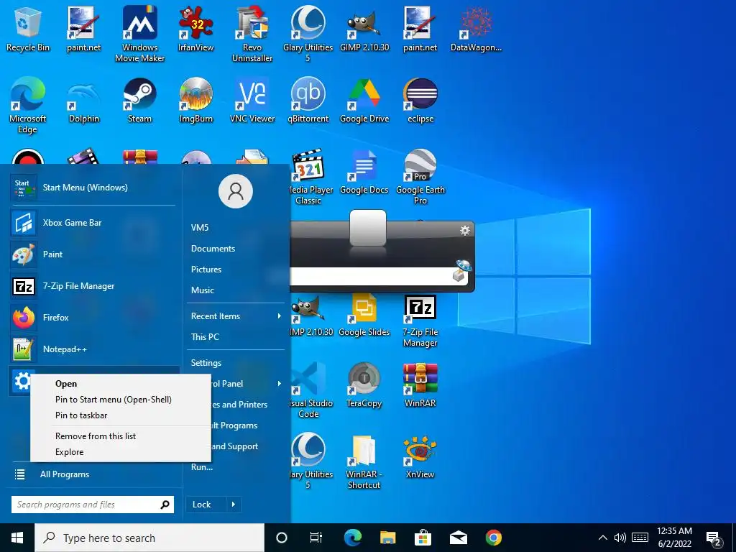
Task: Open Google Chrome from the taskbar
Action: click(493, 538)
